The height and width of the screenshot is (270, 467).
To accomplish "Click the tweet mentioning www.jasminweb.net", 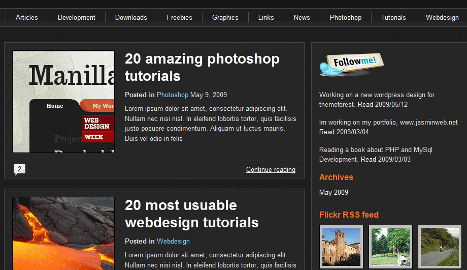I will (388, 127).
